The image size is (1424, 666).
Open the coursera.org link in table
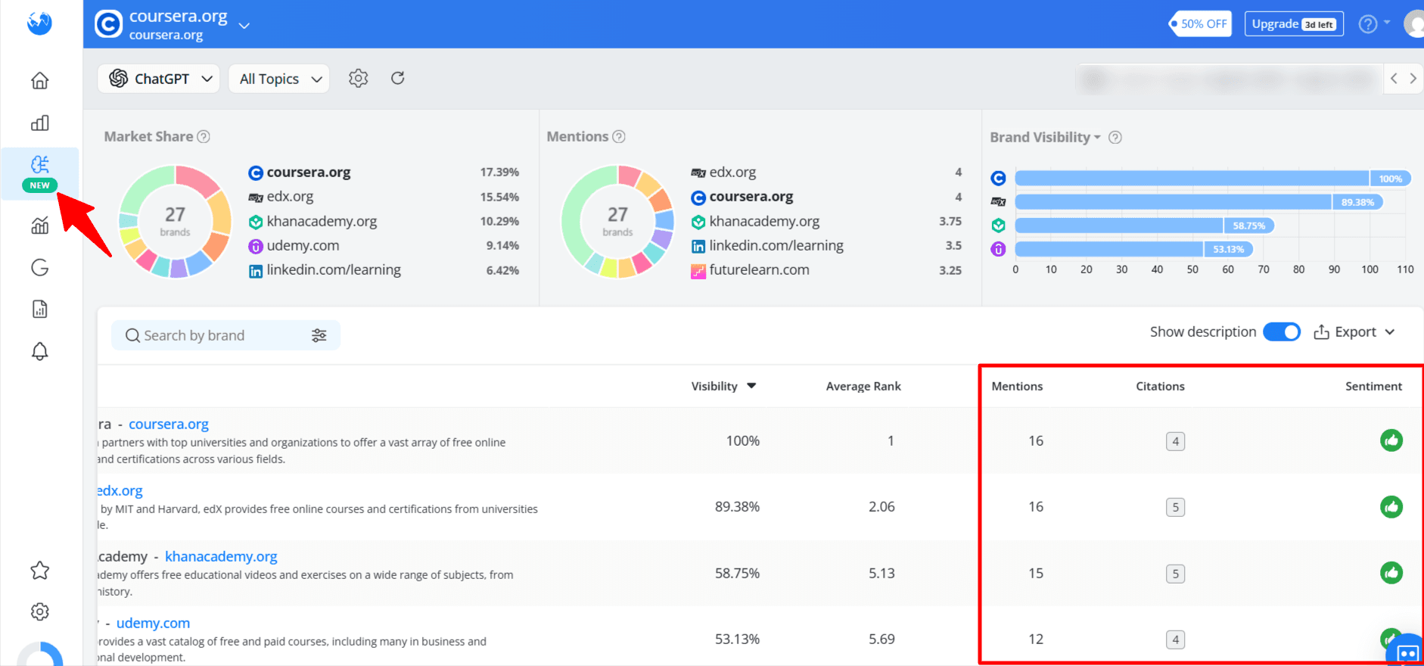click(169, 425)
